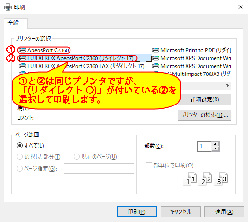Click the キャンセル button
Screen dimensions: 248x222
coord(181,212)
